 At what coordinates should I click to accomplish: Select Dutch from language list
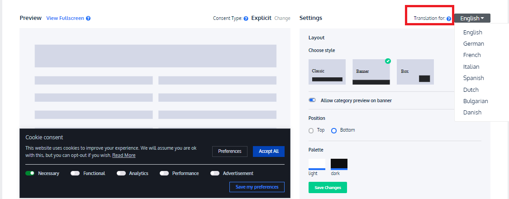click(471, 90)
